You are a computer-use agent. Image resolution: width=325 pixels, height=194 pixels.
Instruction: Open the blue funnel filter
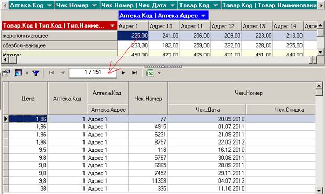pos(36,73)
